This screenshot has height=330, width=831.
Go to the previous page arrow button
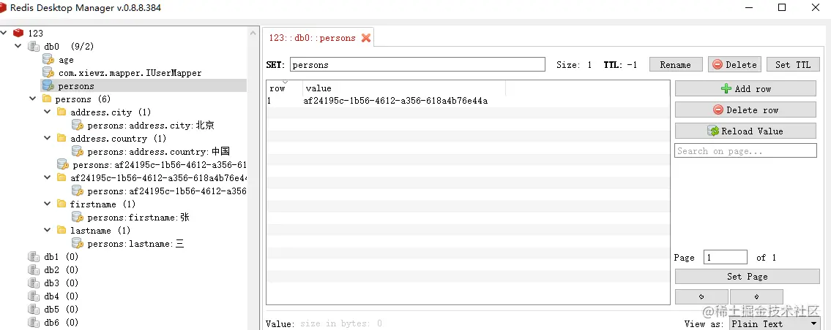pos(701,296)
